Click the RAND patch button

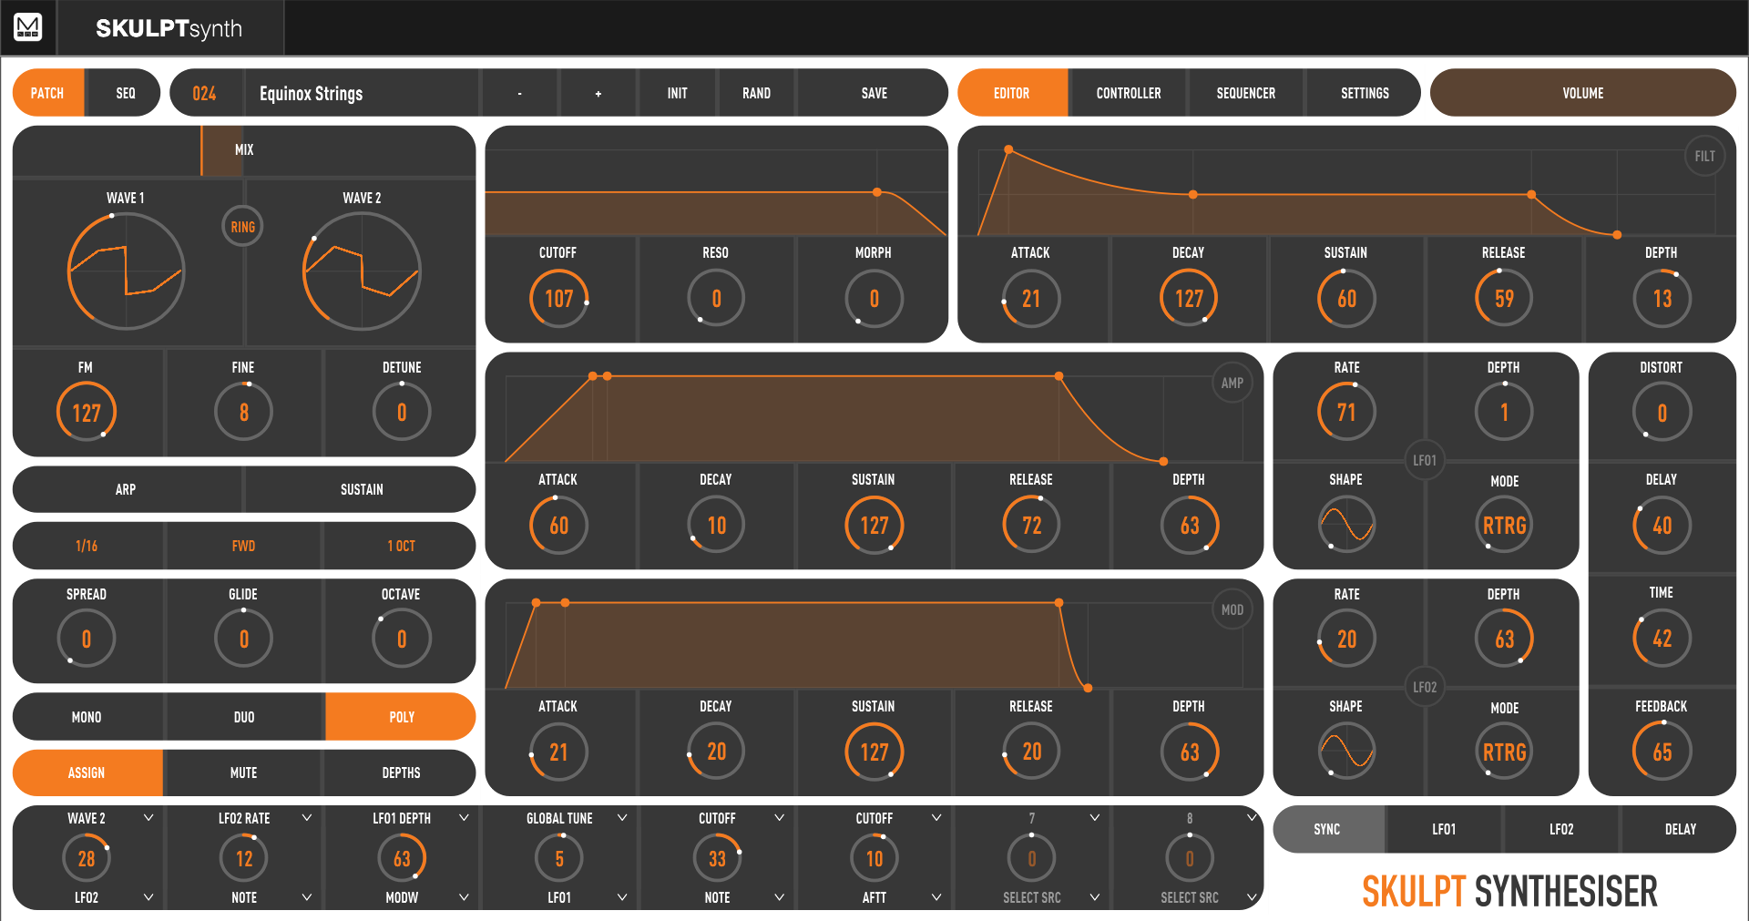[756, 93]
